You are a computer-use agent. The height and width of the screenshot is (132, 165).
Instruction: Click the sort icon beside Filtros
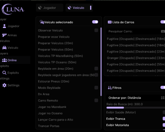(x=110, y=88)
